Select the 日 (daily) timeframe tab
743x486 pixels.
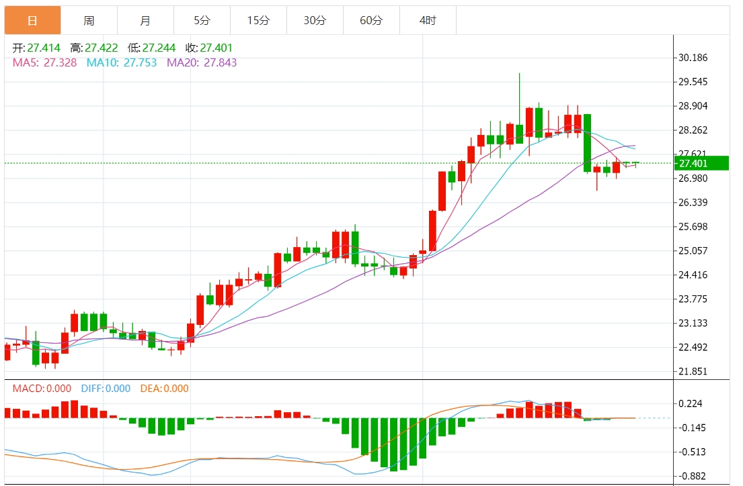[33, 20]
